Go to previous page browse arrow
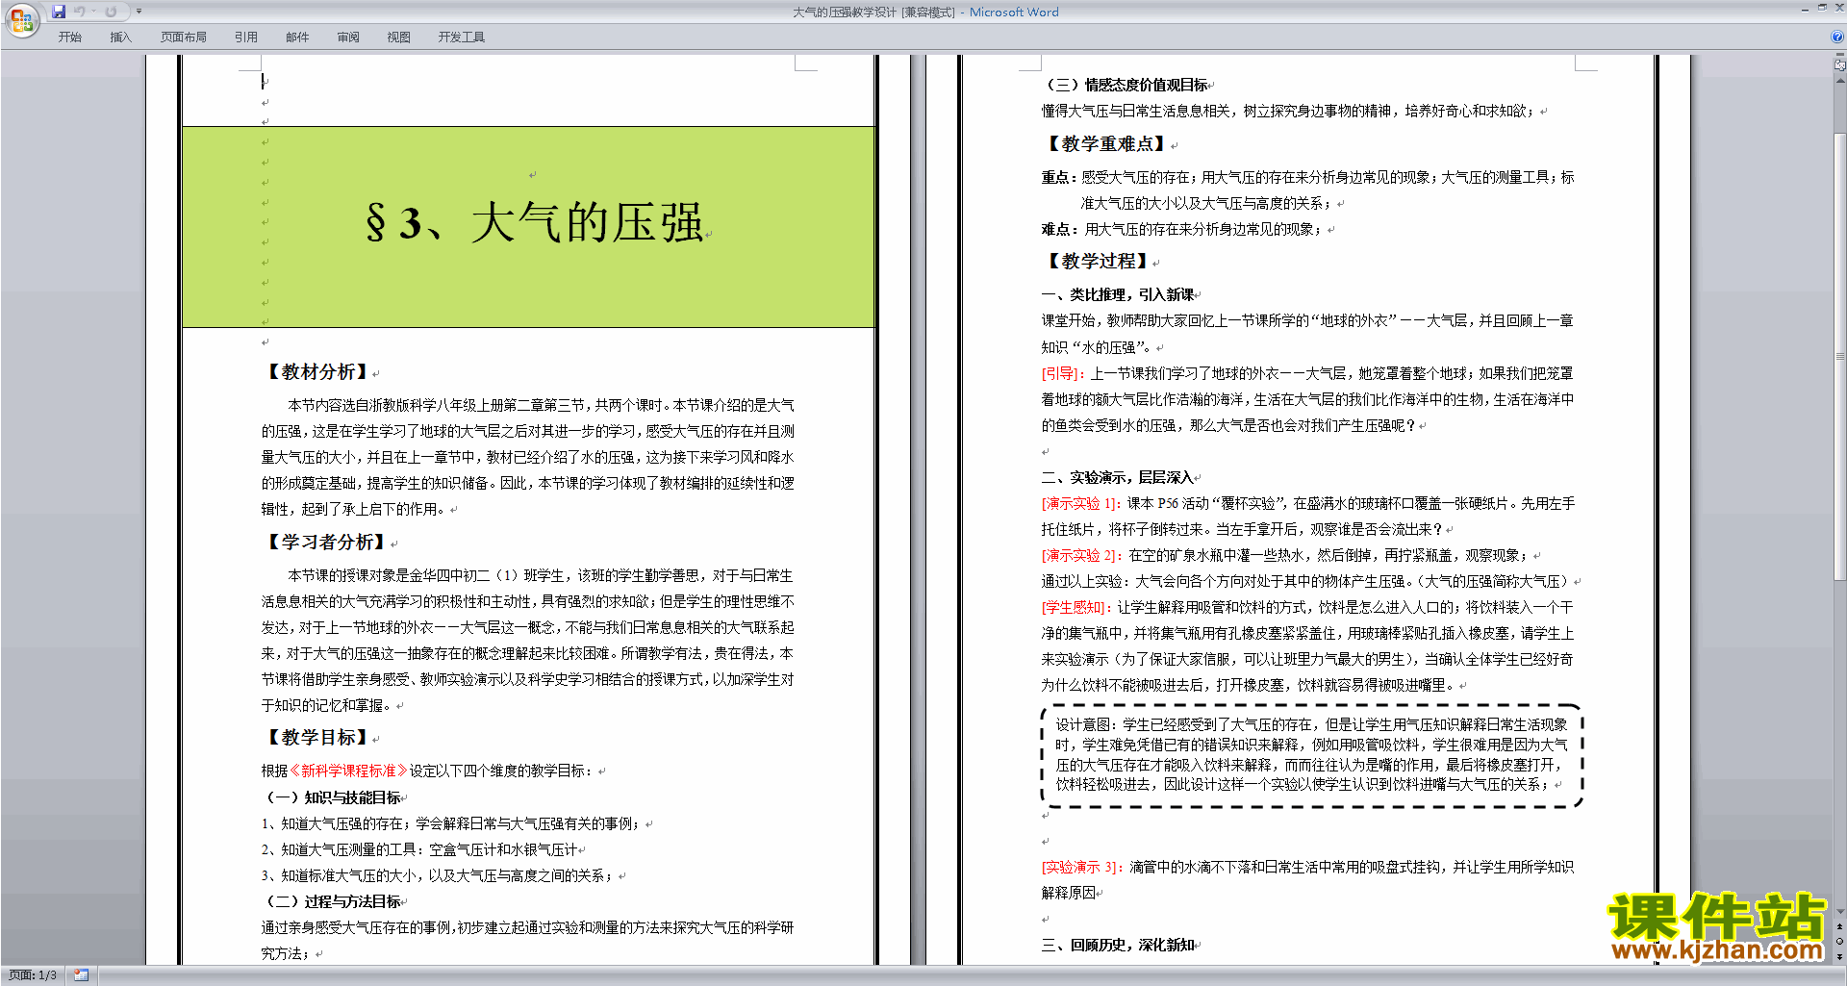Image resolution: width=1847 pixels, height=986 pixels. pos(1839,926)
